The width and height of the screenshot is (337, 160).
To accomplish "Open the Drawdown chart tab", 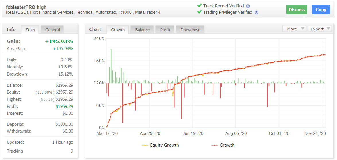I will point(190,30).
